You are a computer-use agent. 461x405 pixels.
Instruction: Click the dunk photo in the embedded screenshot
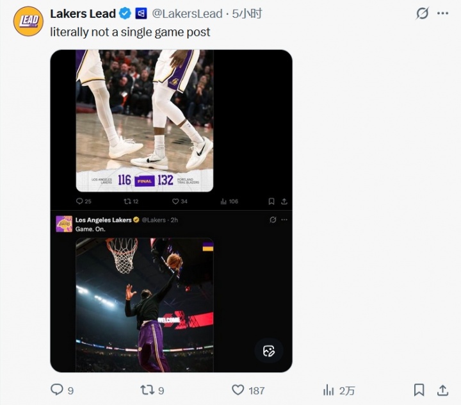click(145, 304)
